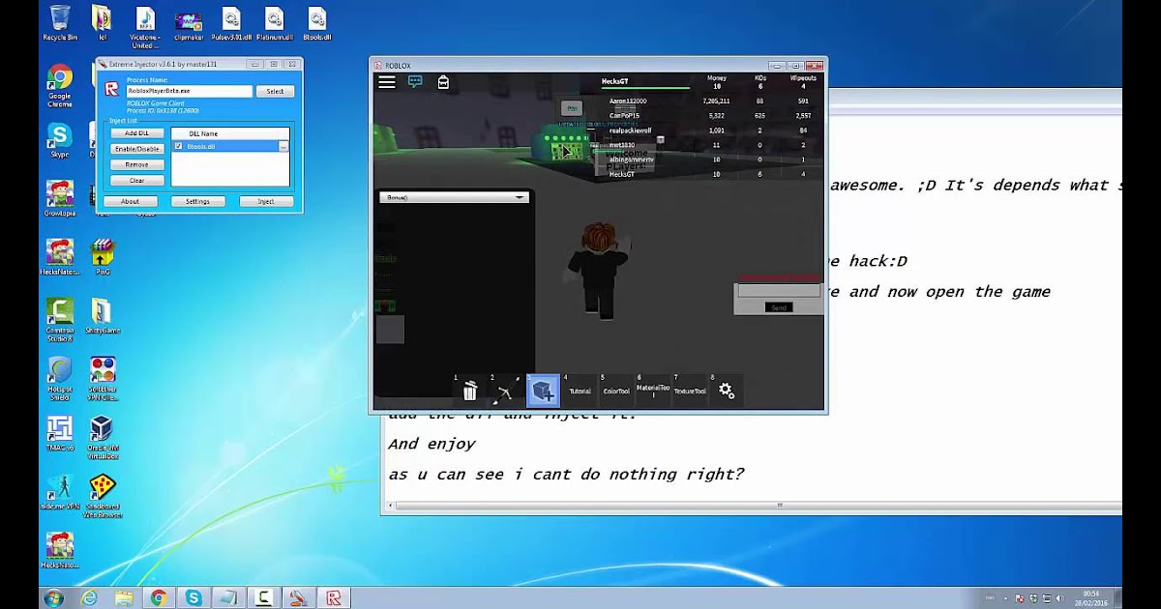The height and width of the screenshot is (609, 1161).
Task: Click the Notepad horizontal scrollbar thumb
Action: click(780, 505)
